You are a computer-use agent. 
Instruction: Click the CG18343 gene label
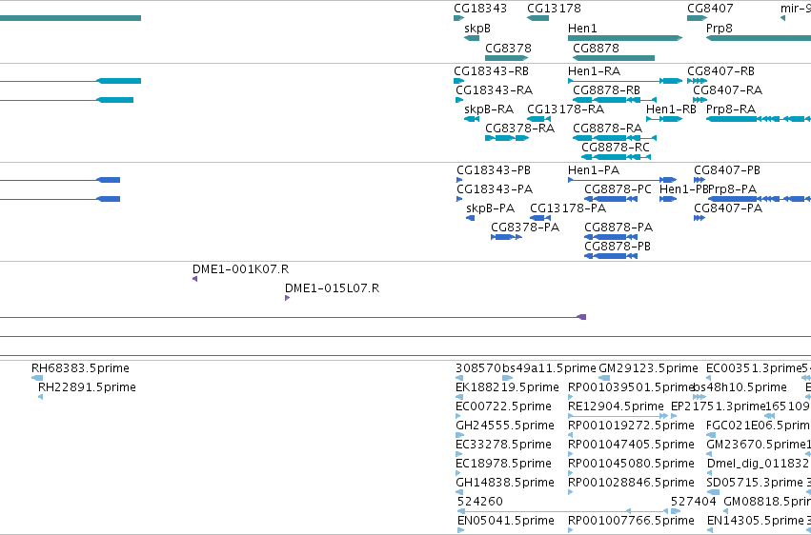pyautogui.click(x=480, y=9)
